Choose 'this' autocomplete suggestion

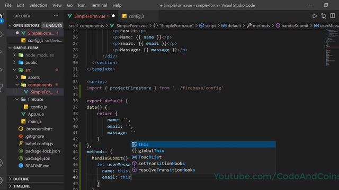point(203,144)
